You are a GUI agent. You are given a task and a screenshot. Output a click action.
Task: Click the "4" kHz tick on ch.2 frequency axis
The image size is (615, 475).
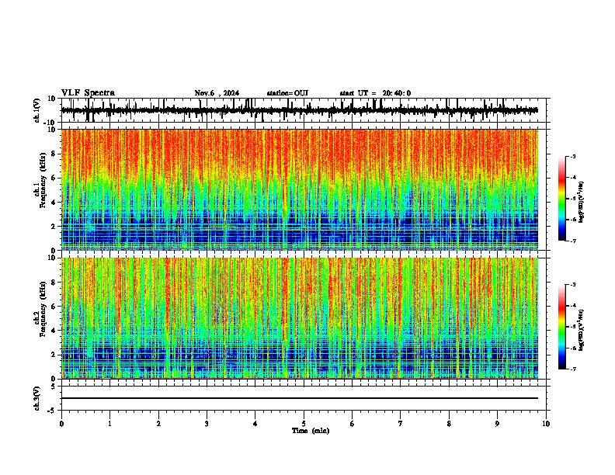click(x=54, y=331)
